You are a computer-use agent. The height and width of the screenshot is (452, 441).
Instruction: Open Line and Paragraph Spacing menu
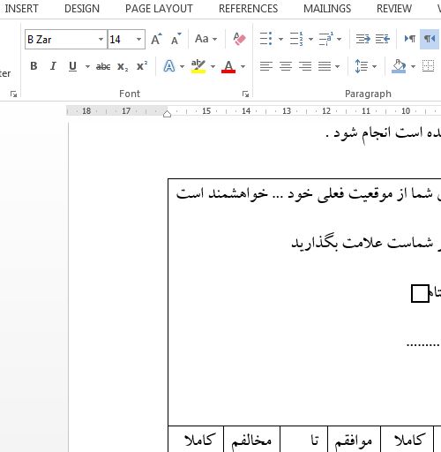tap(365, 66)
